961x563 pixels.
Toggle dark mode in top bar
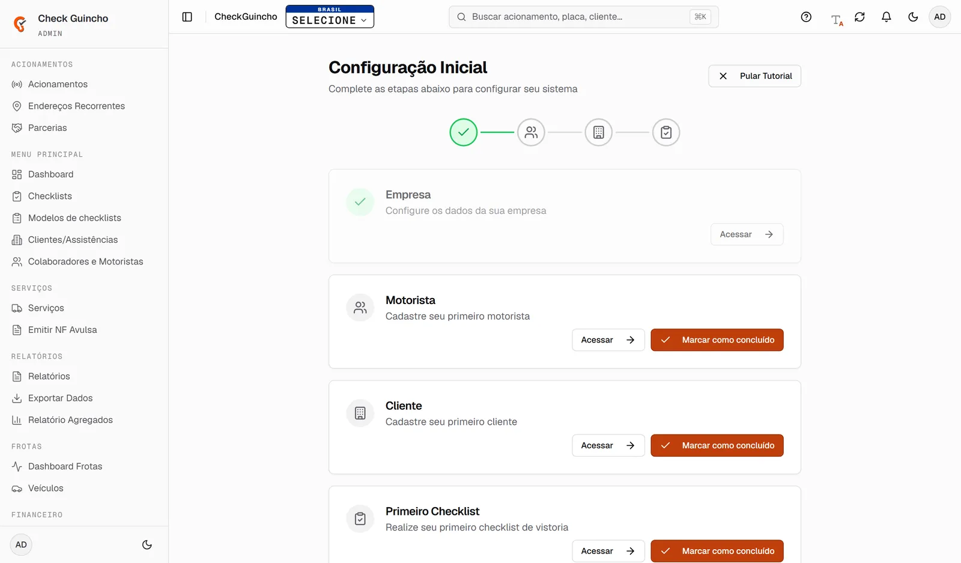tap(913, 17)
